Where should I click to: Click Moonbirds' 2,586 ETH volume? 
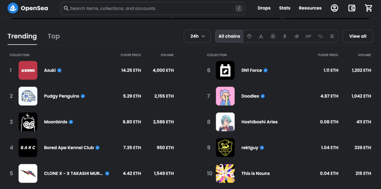click(164, 122)
